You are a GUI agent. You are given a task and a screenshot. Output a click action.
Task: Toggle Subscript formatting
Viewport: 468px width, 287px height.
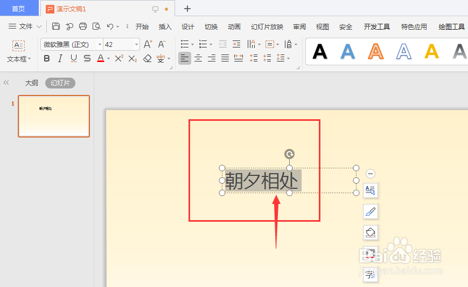point(132,58)
